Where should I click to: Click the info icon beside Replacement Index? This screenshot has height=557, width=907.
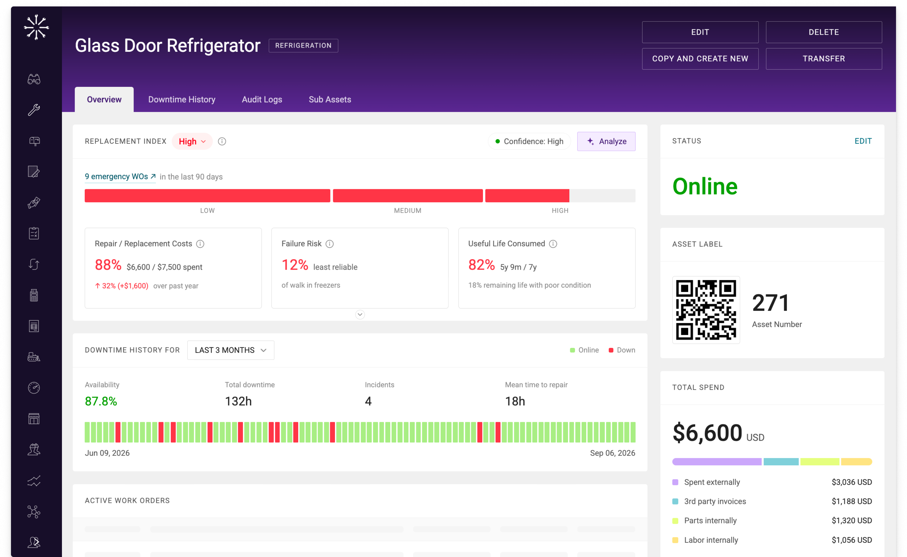point(222,142)
